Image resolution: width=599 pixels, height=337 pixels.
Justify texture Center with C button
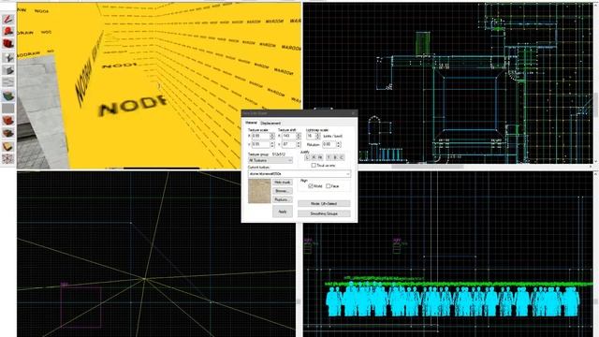coord(342,157)
